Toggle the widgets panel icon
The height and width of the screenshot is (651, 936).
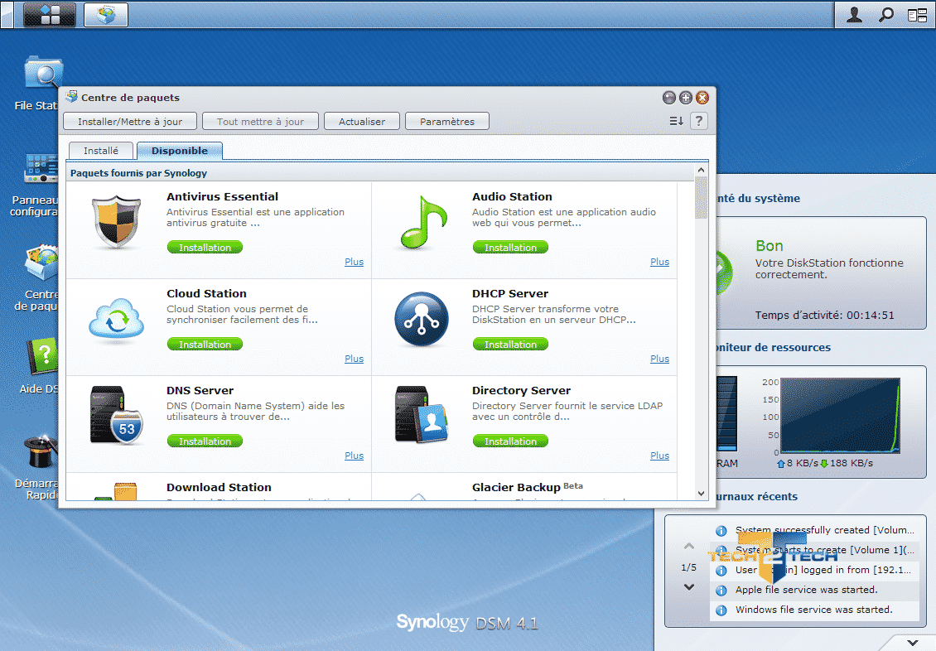tap(917, 15)
